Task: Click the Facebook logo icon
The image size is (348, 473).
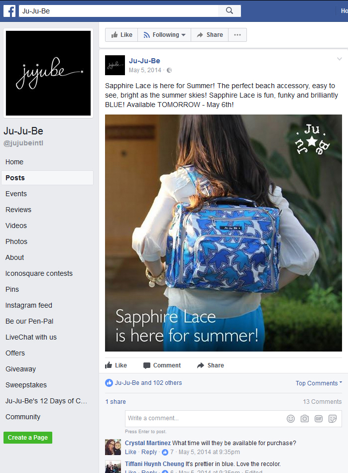Action: 9,11
